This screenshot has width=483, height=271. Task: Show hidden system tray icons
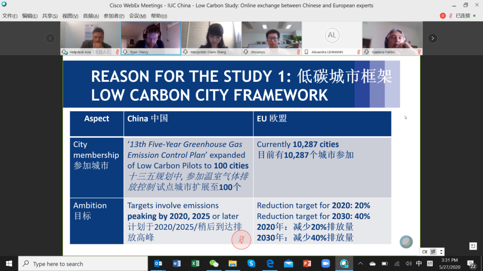coord(360,263)
